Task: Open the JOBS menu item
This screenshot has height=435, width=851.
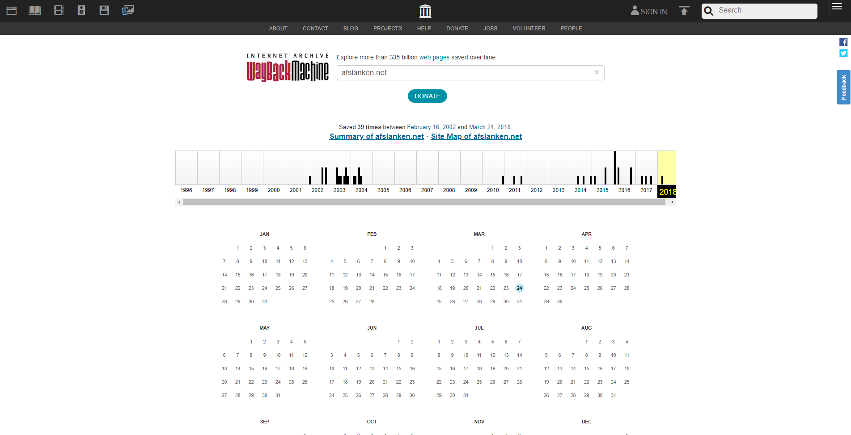Action: [490, 29]
